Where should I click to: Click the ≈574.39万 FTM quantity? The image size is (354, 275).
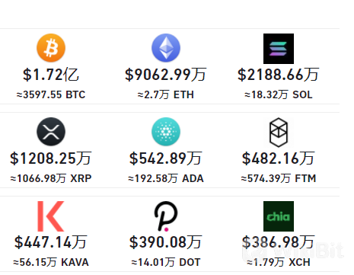(x=279, y=178)
